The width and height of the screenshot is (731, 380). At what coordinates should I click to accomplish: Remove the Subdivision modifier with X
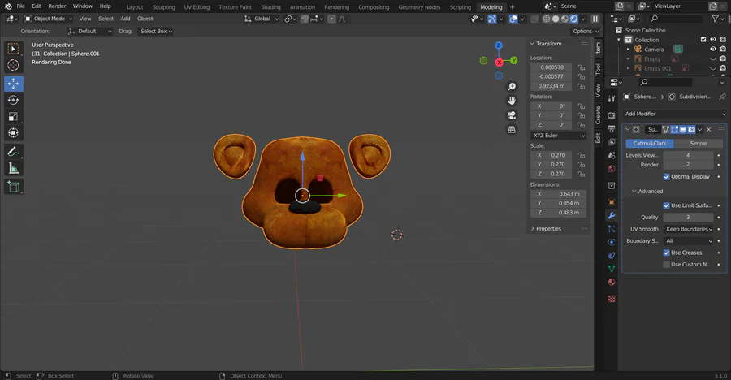click(x=708, y=129)
